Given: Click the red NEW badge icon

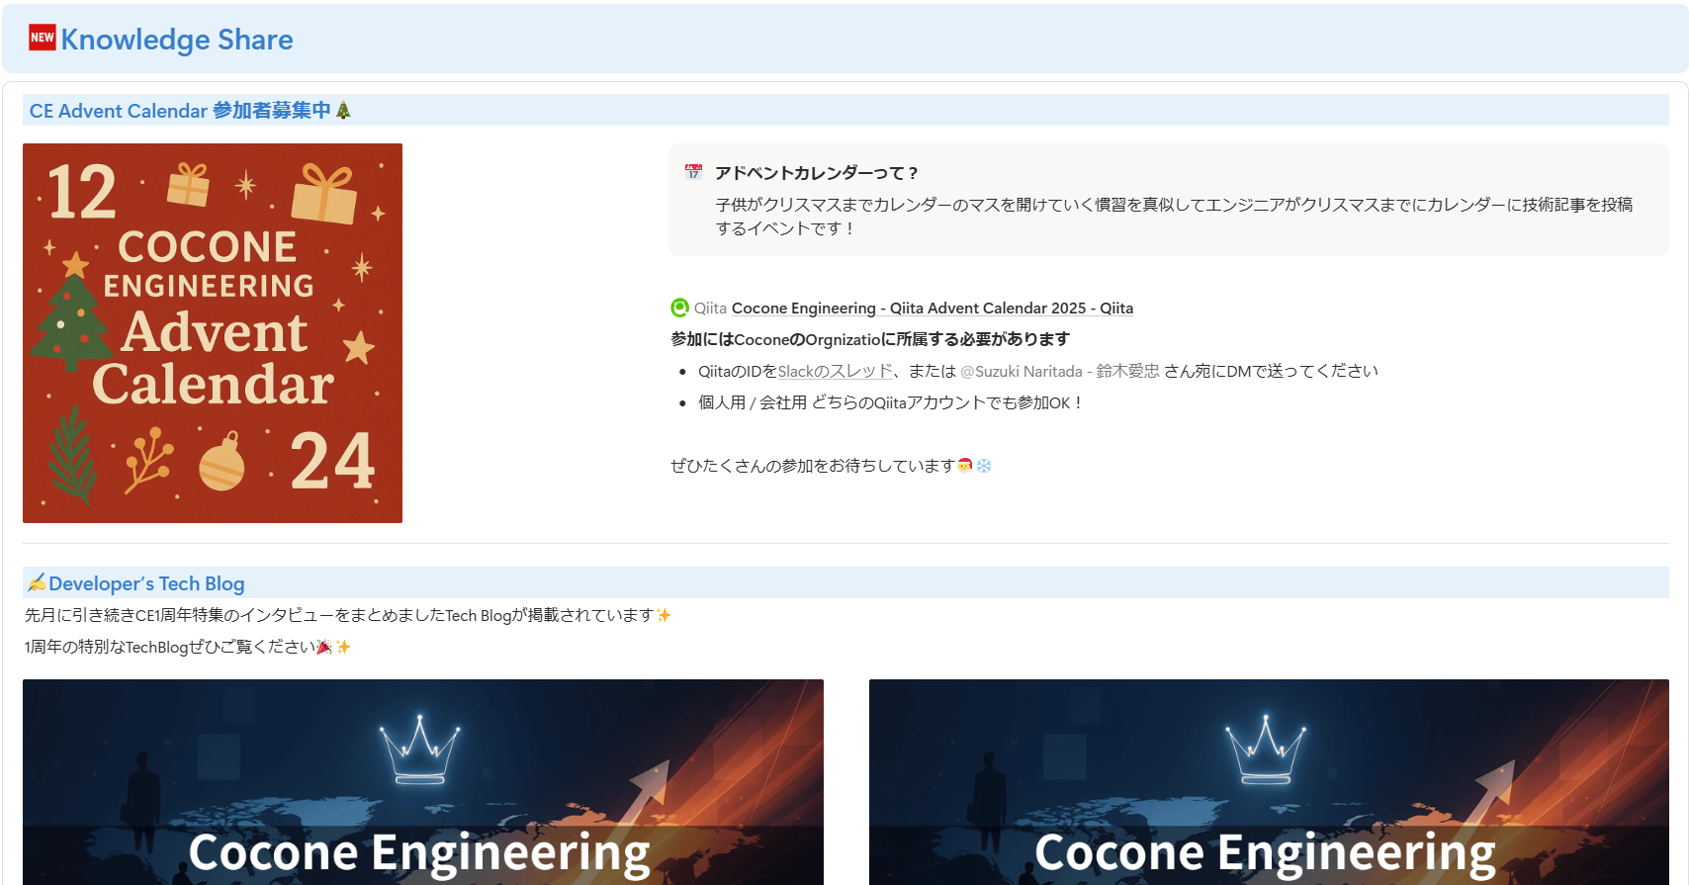Looking at the screenshot, I should (x=43, y=38).
